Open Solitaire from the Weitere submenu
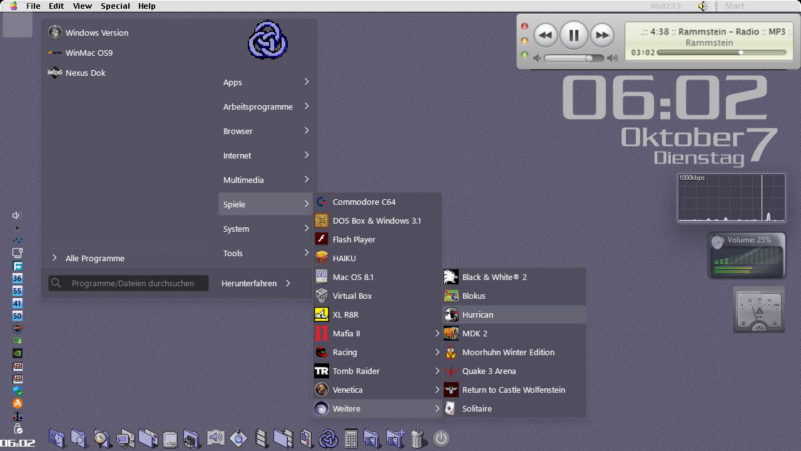Screen dimensions: 801x451 pyautogui.click(x=514, y=408)
